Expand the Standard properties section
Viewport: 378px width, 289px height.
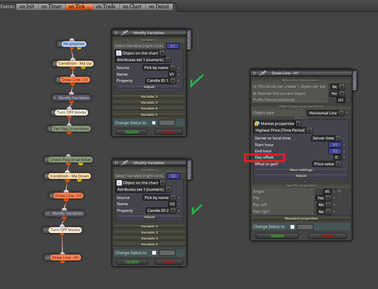pyautogui.click(x=301, y=219)
